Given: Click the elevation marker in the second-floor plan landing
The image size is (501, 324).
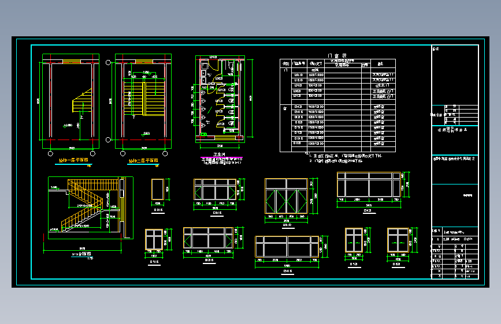Looking at the screenshot, I should pos(146,134).
